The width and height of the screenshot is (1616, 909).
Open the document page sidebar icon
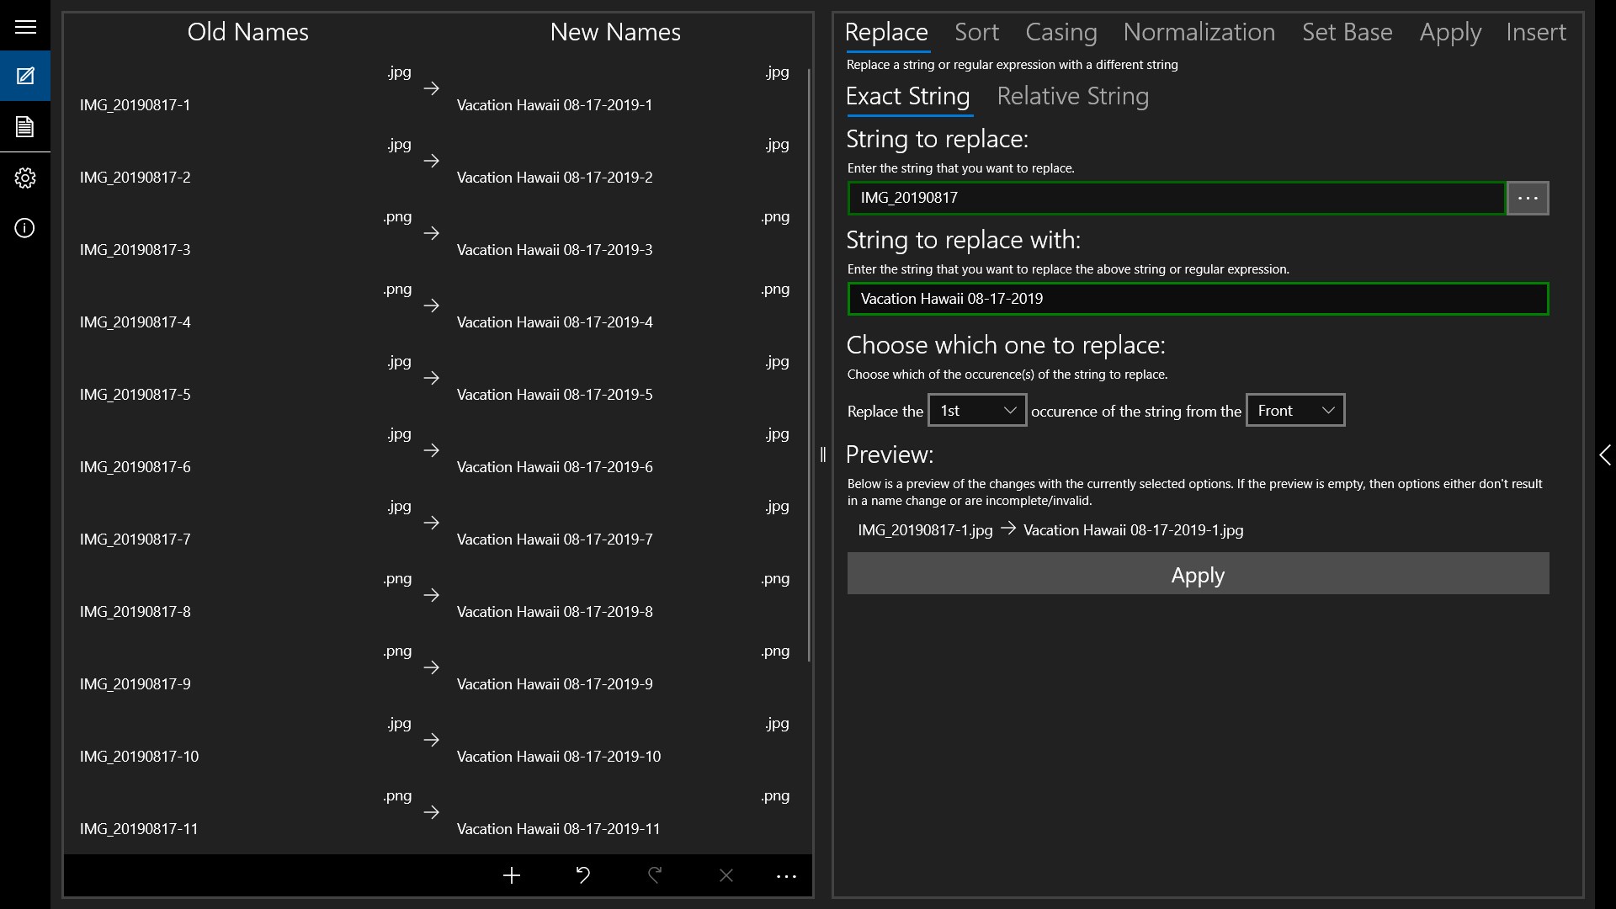[25, 127]
